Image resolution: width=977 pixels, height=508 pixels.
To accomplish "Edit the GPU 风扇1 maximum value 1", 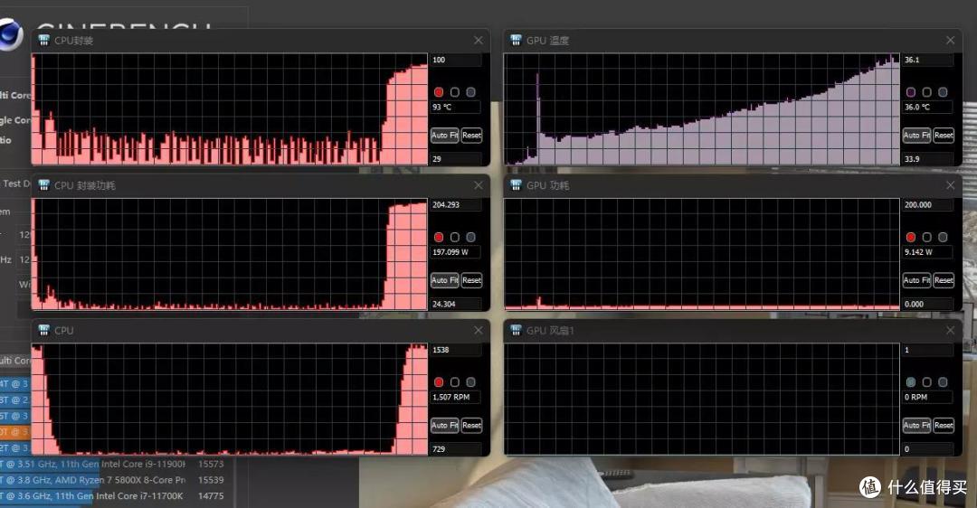I will 928,350.
